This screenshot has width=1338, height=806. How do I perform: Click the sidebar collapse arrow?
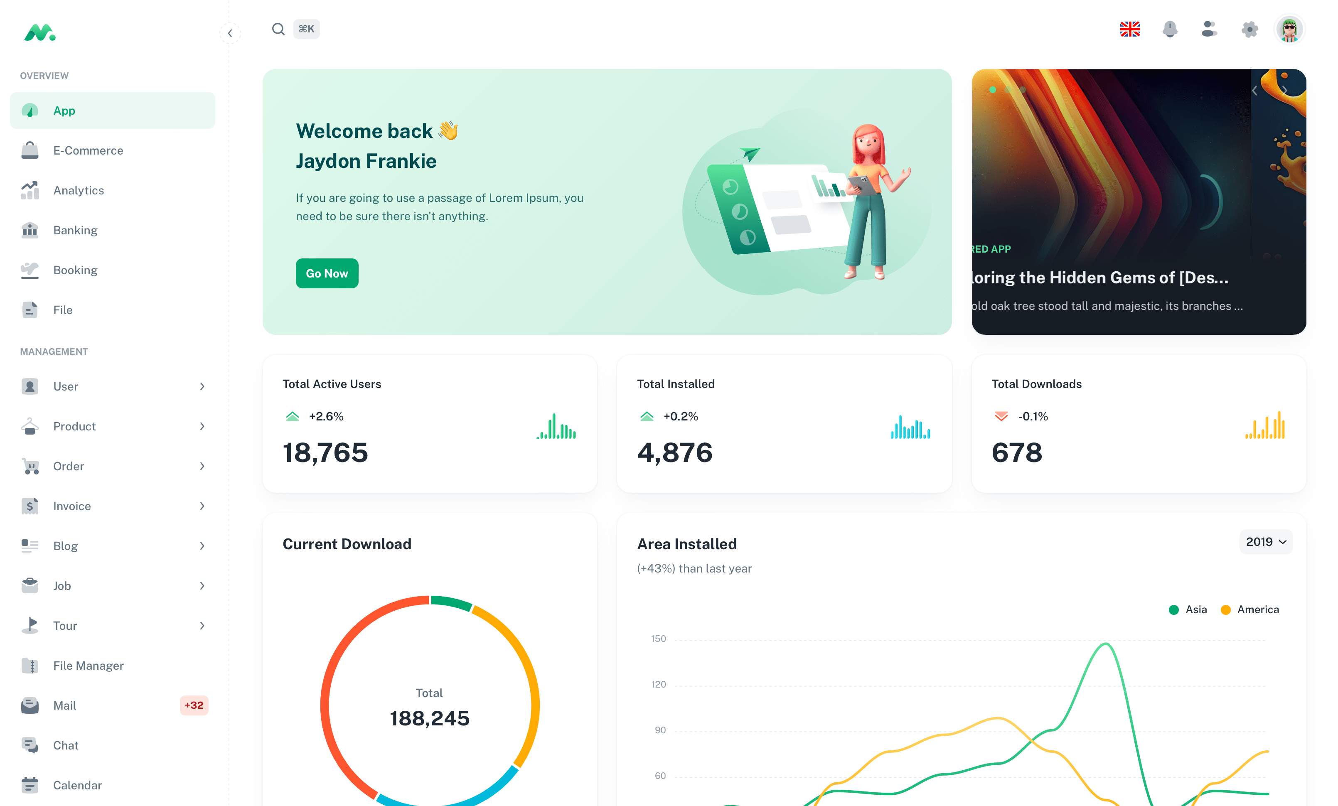(229, 32)
